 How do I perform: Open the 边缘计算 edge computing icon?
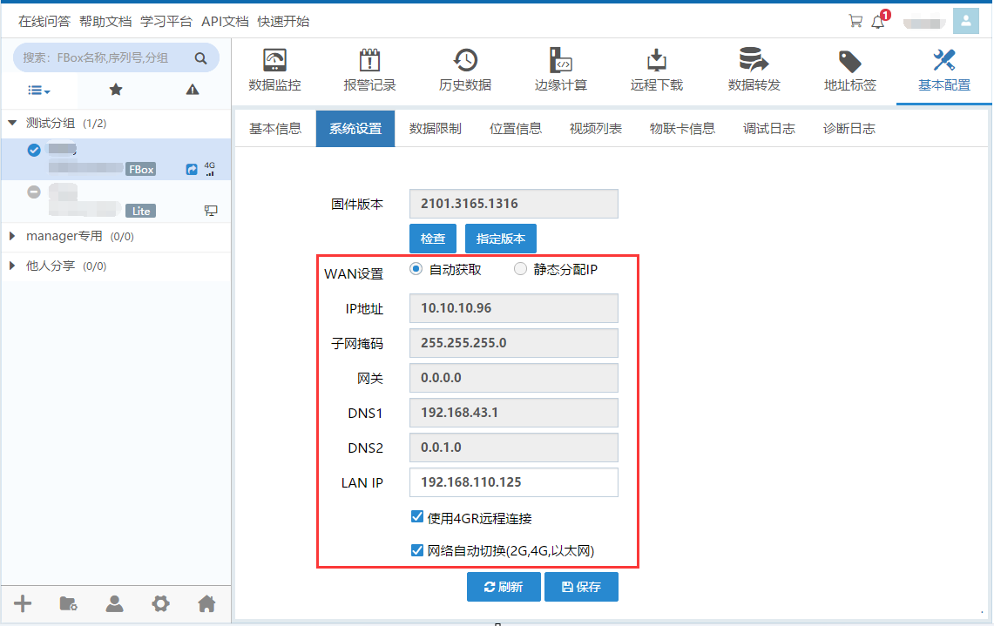pos(561,61)
